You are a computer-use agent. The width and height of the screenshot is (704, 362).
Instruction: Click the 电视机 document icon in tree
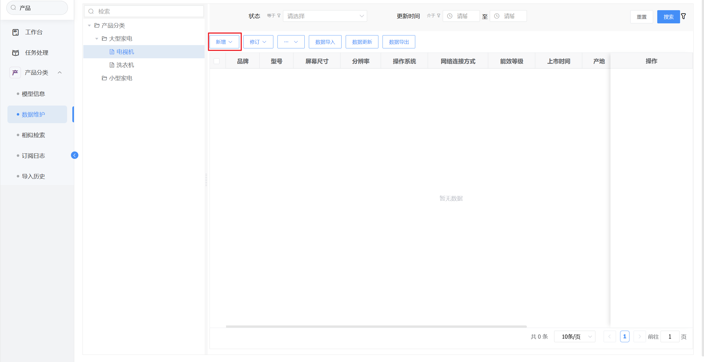coord(112,52)
